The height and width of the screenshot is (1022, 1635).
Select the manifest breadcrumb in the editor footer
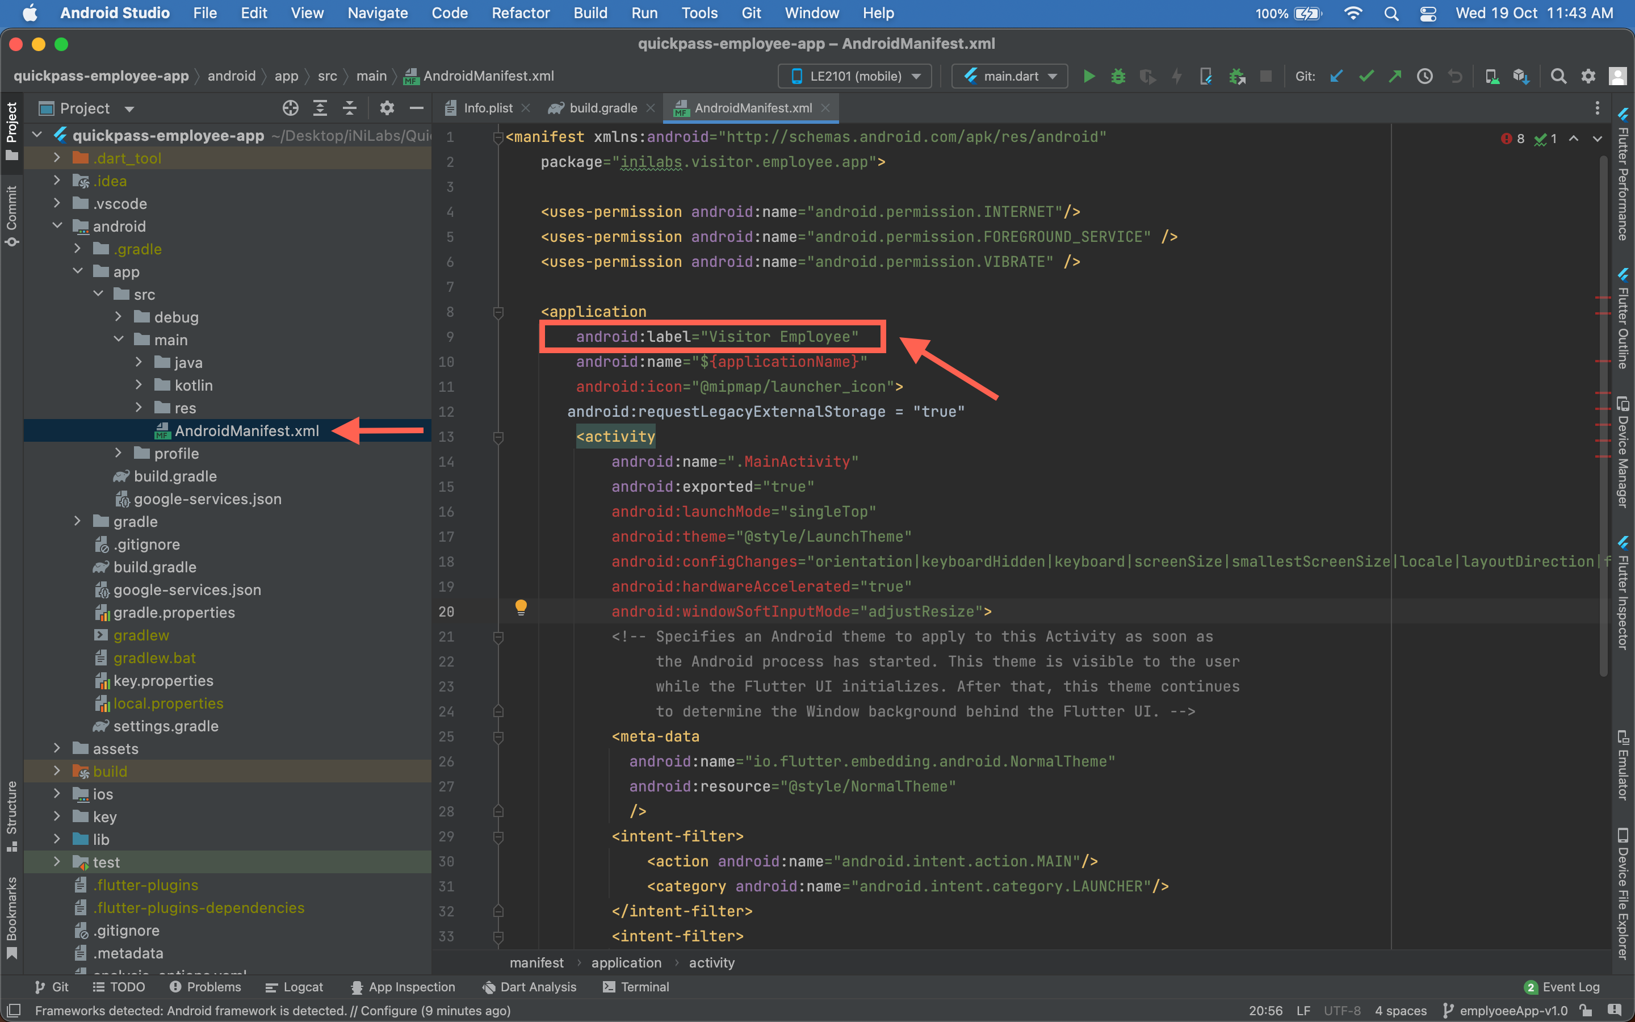click(536, 962)
